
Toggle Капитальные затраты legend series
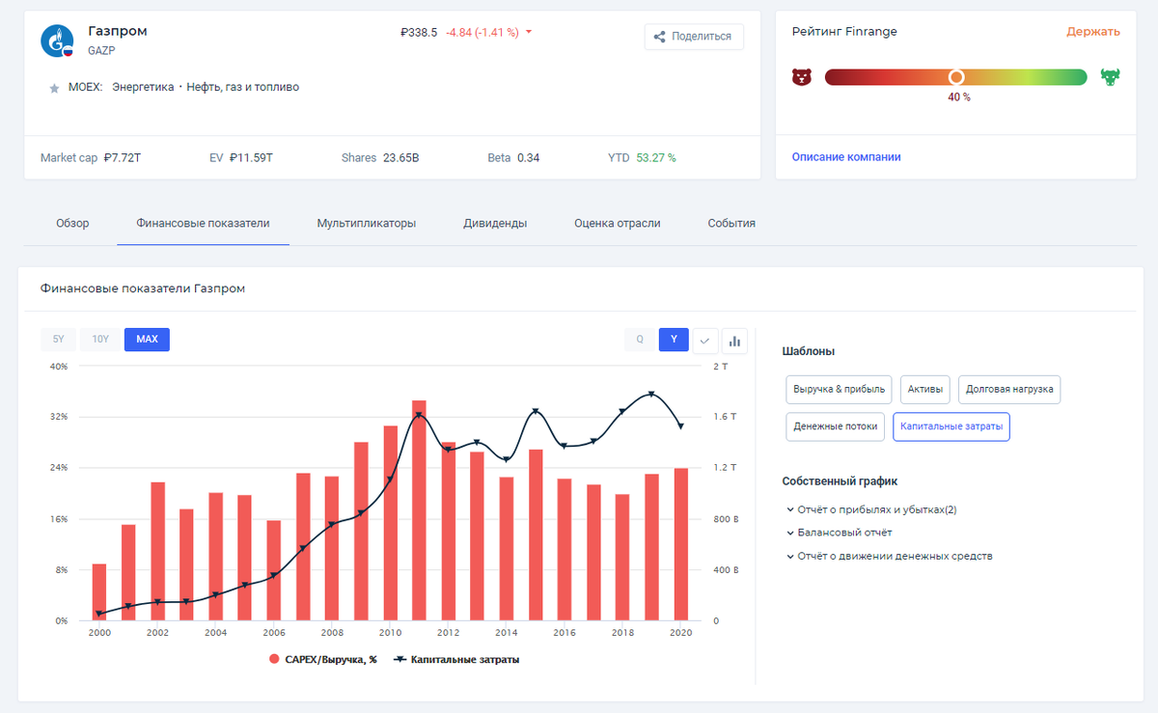point(455,660)
